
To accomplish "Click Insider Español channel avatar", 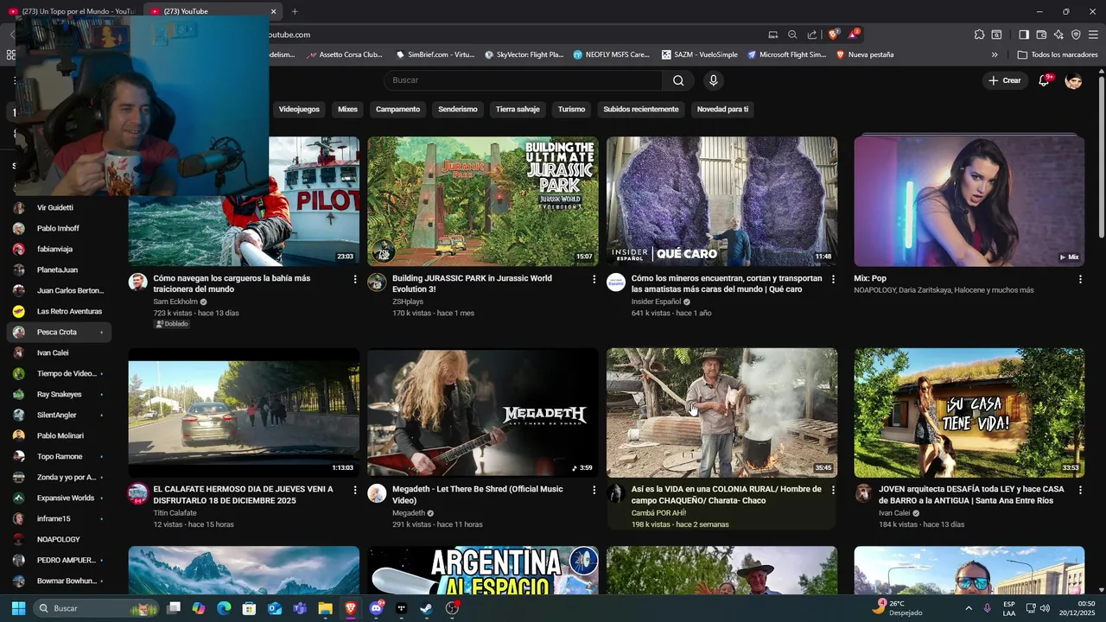I will [x=616, y=282].
